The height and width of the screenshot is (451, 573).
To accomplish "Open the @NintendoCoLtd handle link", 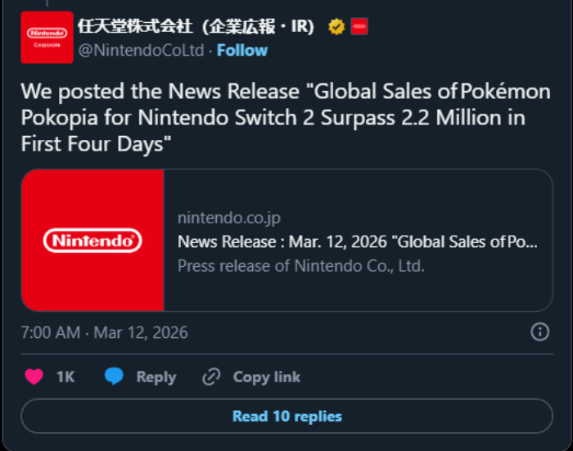I will pyautogui.click(x=141, y=50).
